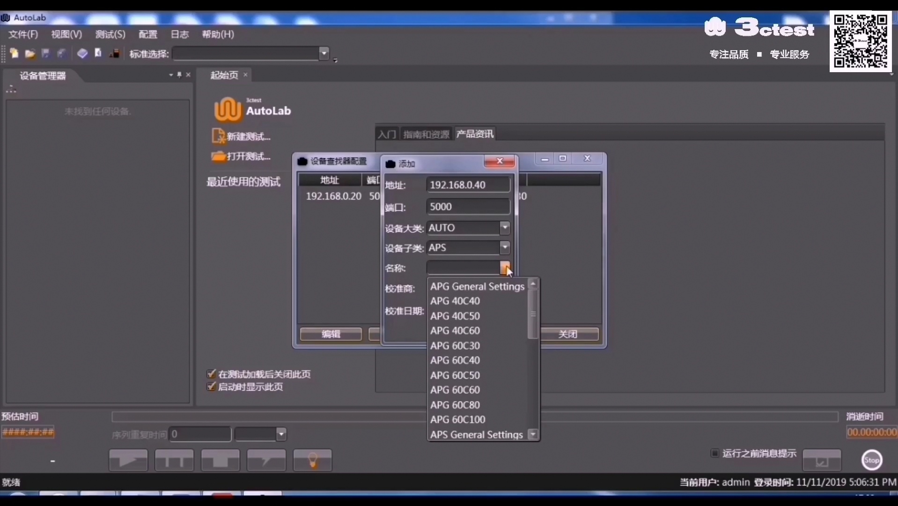Click the name list scroll up arrow
Viewport: 898px width, 506px height.
click(x=533, y=284)
